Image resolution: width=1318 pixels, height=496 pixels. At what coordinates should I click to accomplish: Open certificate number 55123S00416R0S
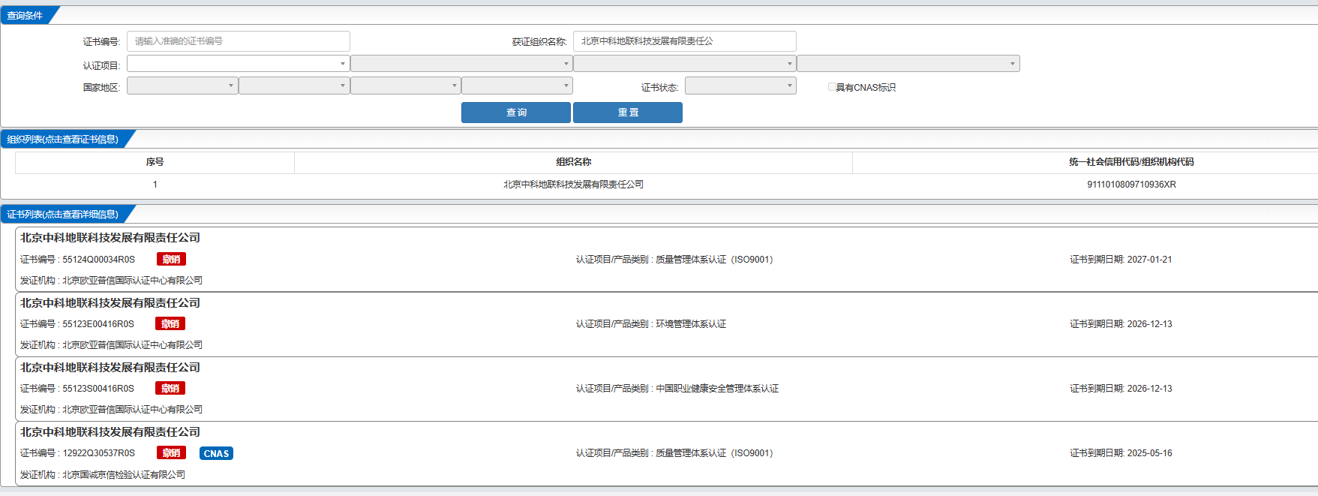pos(98,389)
